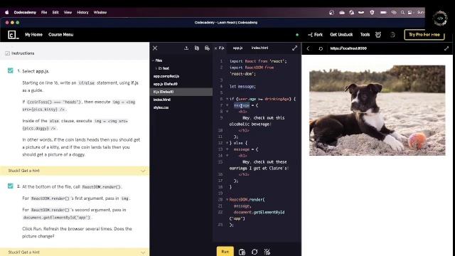Click 'let message;' on line 4
This screenshot has height=256, width=455.
click(x=242, y=87)
